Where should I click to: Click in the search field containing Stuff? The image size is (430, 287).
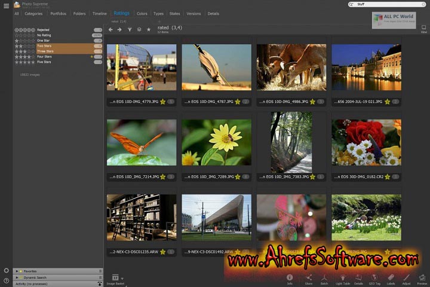(x=386, y=4)
